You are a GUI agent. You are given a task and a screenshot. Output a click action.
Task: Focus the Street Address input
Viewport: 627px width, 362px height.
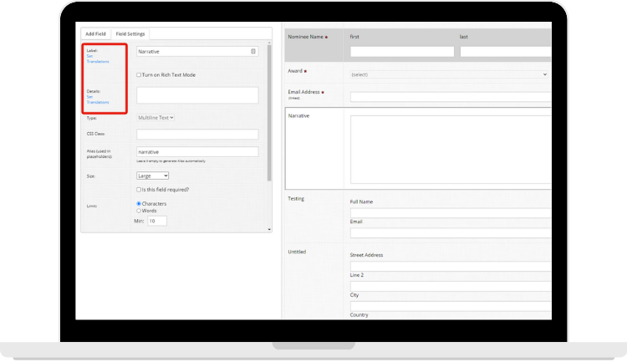click(451, 266)
